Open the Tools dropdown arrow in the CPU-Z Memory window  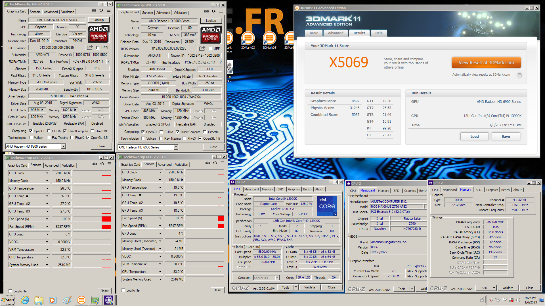[x=494, y=288]
